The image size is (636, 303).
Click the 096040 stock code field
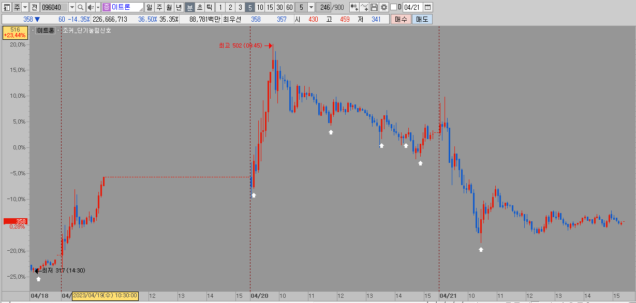[54, 7]
